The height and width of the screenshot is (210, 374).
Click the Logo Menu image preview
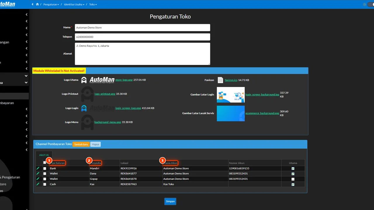pos(87,122)
